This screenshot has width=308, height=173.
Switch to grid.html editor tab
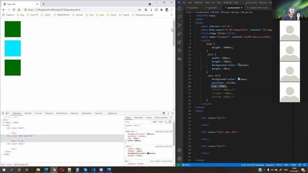[212, 8]
